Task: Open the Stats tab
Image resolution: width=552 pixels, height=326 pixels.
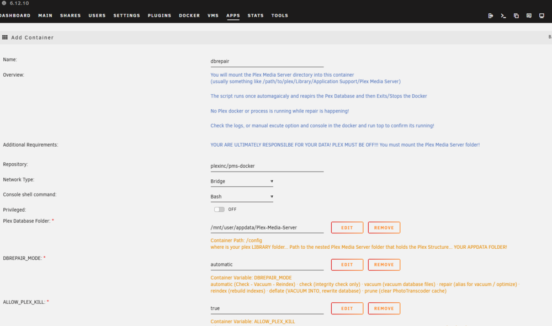Action: point(256,15)
